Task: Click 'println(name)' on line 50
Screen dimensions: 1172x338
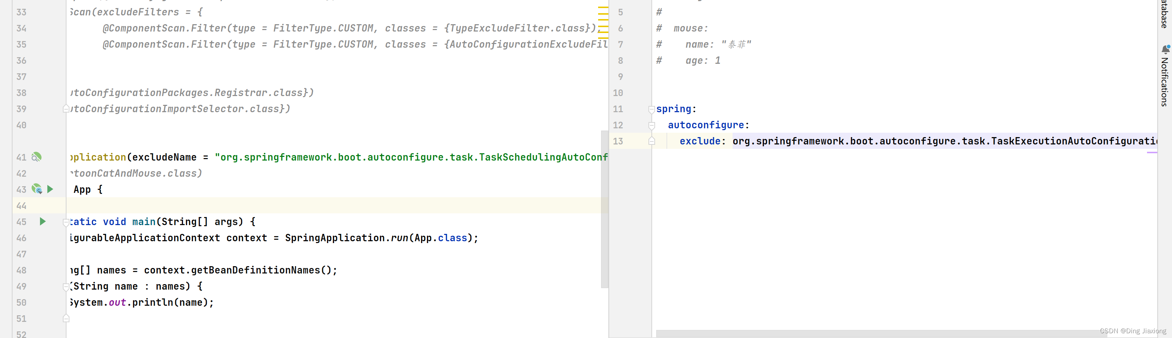Action: [x=170, y=302]
